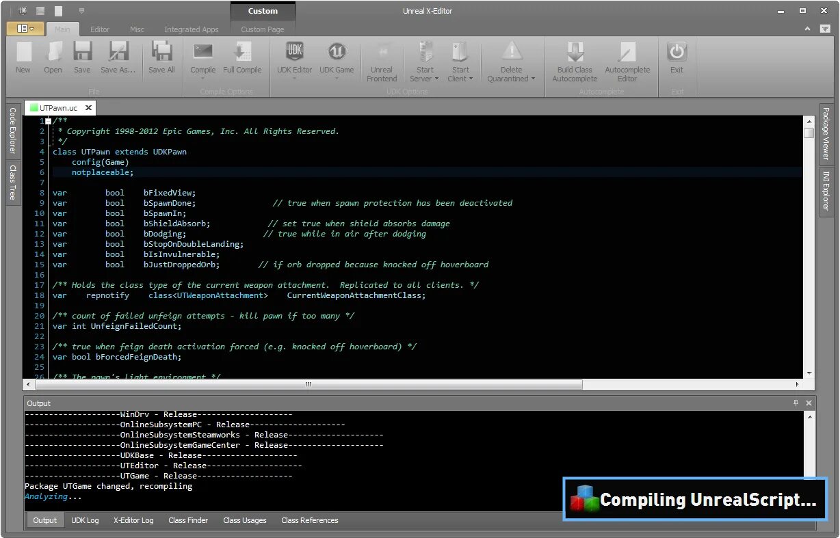The width and height of the screenshot is (840, 538).
Task: Open the Delete Quarantined dropdown arrow
Action: (x=532, y=79)
